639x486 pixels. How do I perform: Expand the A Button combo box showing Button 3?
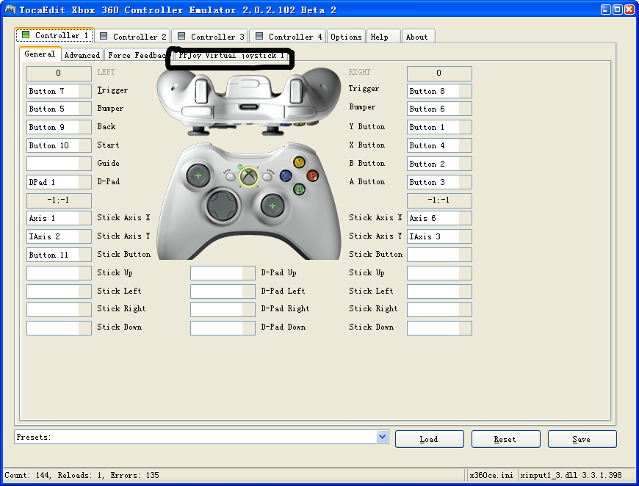439,182
